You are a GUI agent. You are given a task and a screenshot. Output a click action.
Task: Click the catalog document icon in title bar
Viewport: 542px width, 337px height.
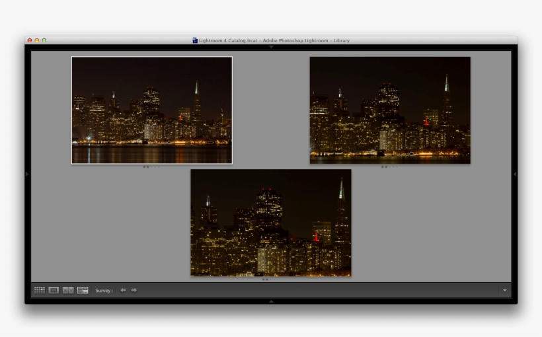[x=194, y=40]
